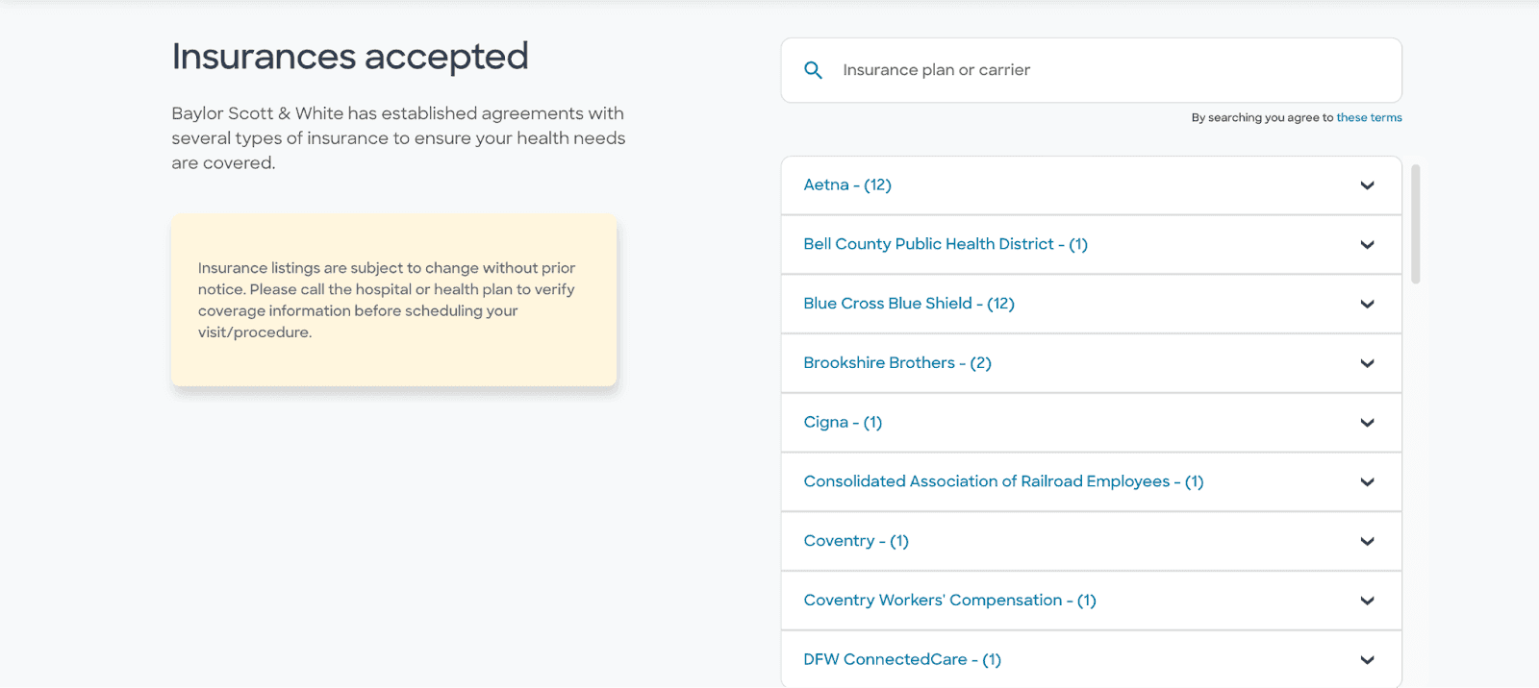Expand the Bell County Public Health District row
Image resolution: width=1539 pixels, height=688 pixels.
(1367, 244)
